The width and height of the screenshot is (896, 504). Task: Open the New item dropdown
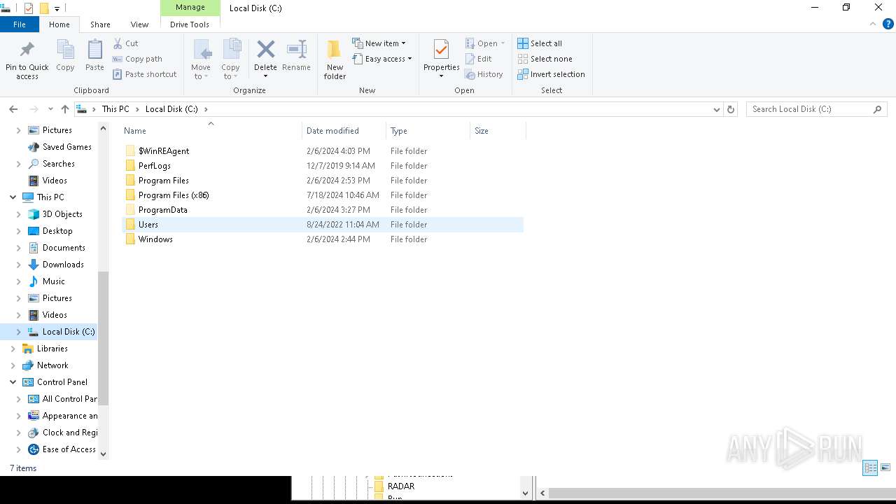pos(379,43)
